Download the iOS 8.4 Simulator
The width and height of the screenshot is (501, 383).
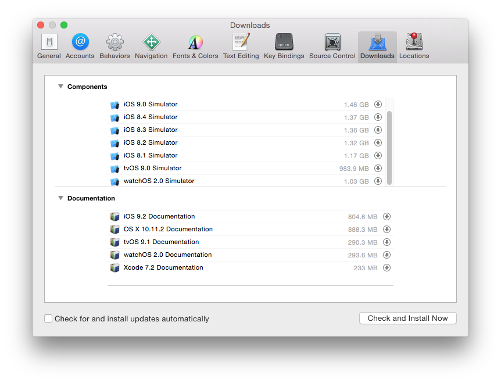tap(378, 117)
